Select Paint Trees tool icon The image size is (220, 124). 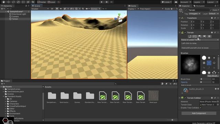click(199, 37)
